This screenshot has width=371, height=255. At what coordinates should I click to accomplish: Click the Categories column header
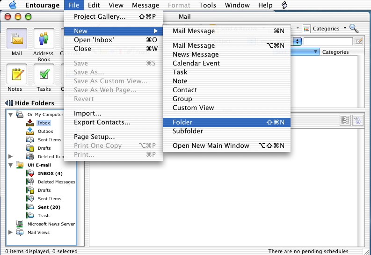[342, 52]
